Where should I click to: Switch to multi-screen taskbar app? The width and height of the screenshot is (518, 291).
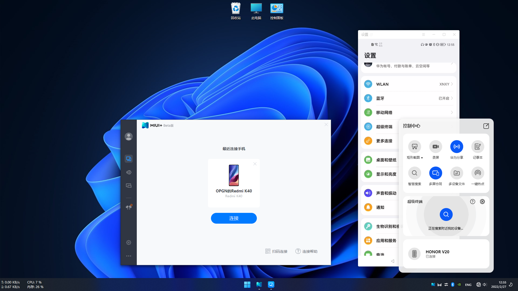[x=271, y=285]
